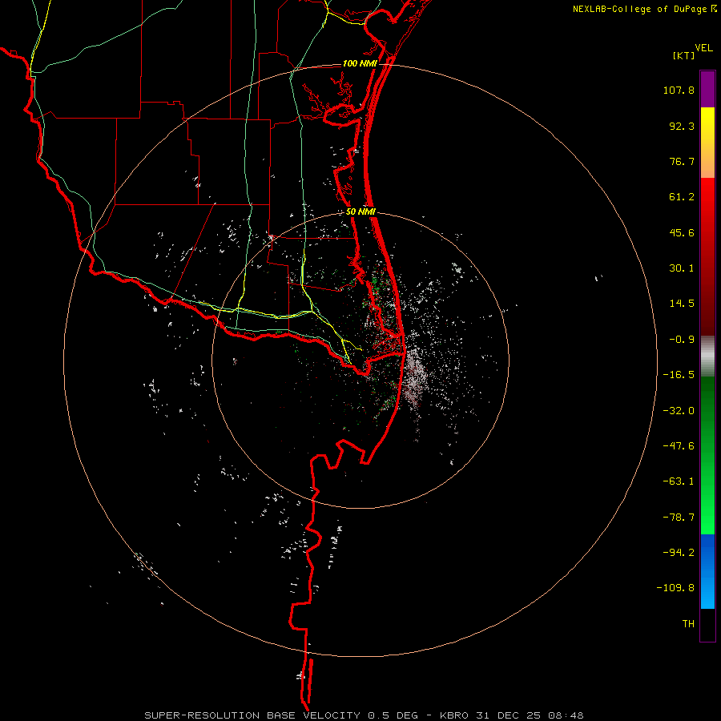Viewport: 721px width, 721px height.
Task: Click the -32.0 velocity scale value
Action: click(679, 411)
